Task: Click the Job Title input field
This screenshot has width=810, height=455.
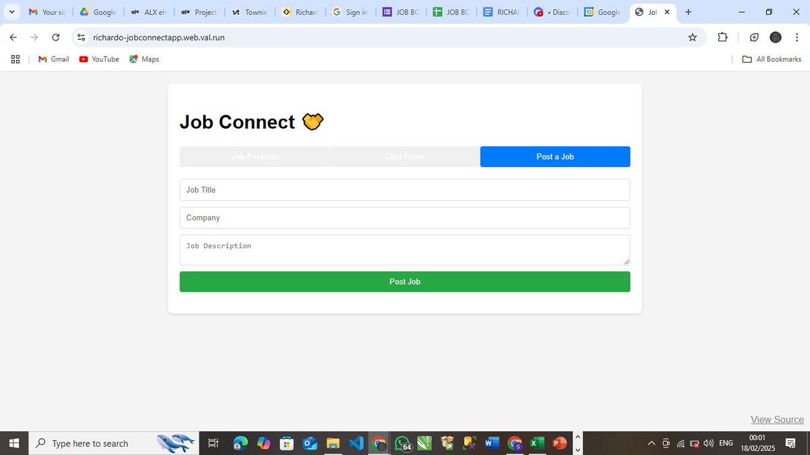Action: (x=405, y=190)
